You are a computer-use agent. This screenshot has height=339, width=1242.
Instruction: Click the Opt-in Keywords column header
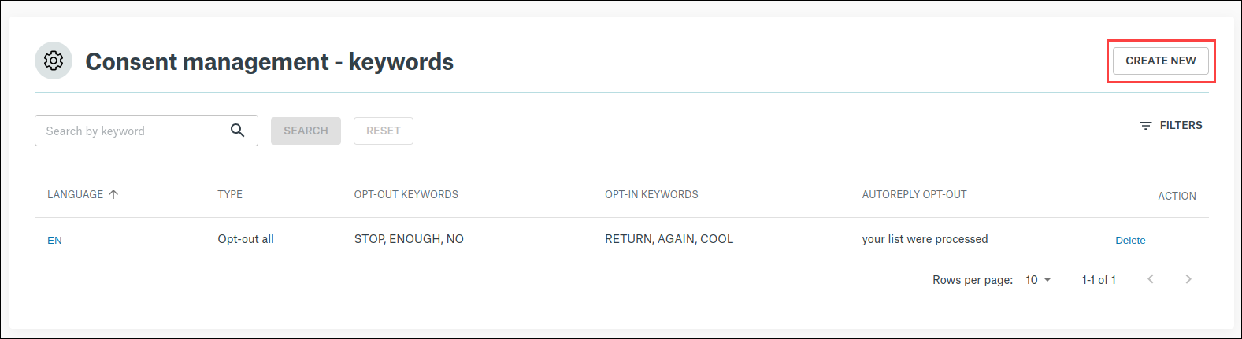(x=651, y=194)
